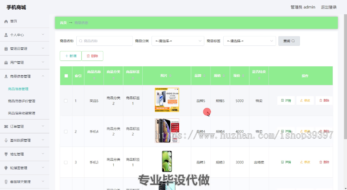This screenshot has height=190, width=347.
Task: Collapse 商品信息管理 menu chevron
Action: [x=43, y=76]
